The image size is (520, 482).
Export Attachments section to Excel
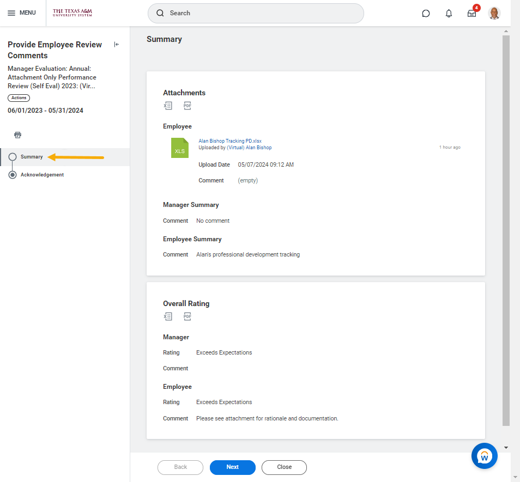[x=168, y=106]
